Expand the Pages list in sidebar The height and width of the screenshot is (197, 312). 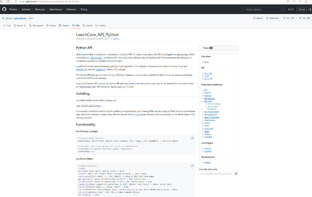pos(219,48)
